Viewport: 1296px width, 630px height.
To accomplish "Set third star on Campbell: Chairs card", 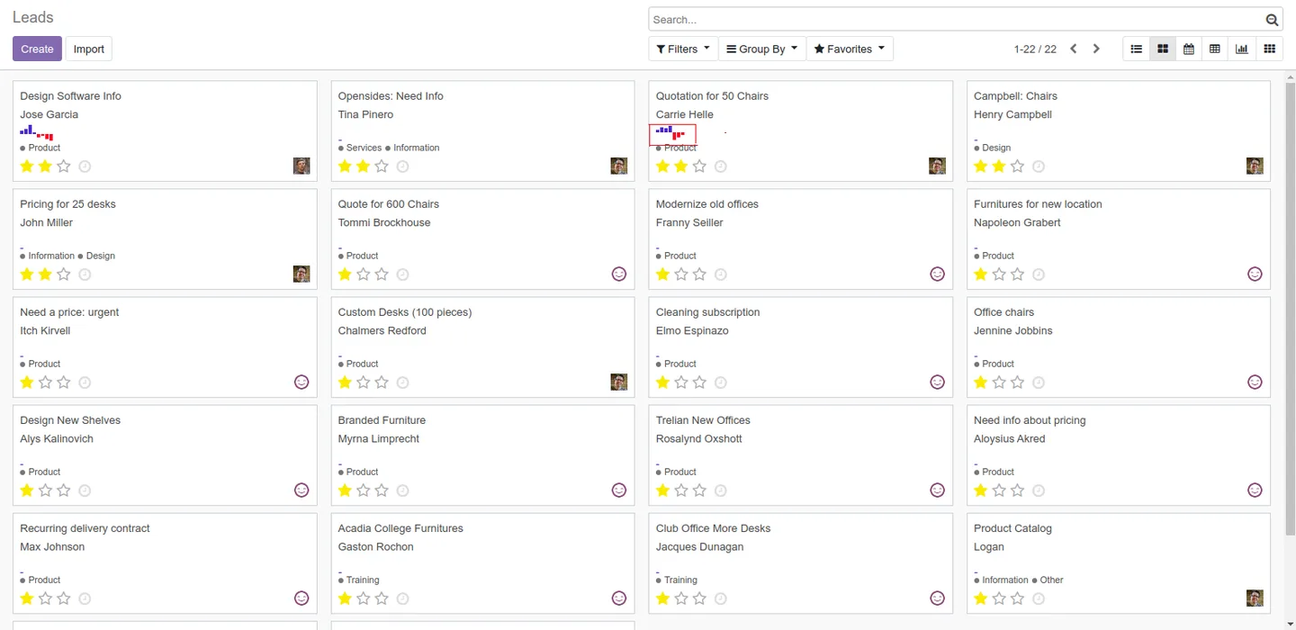I will 1017,166.
